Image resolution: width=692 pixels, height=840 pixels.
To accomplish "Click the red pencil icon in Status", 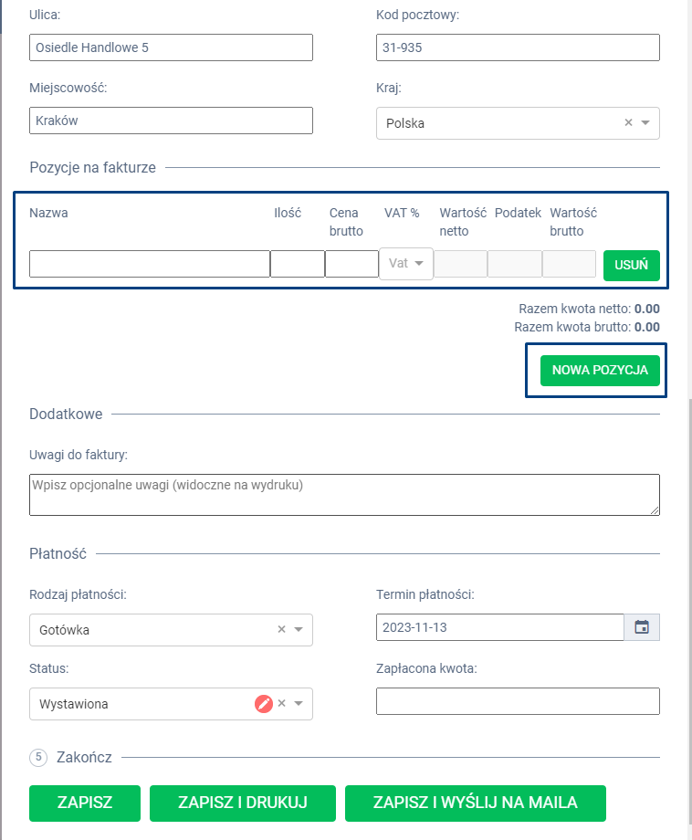I will pyautogui.click(x=264, y=704).
